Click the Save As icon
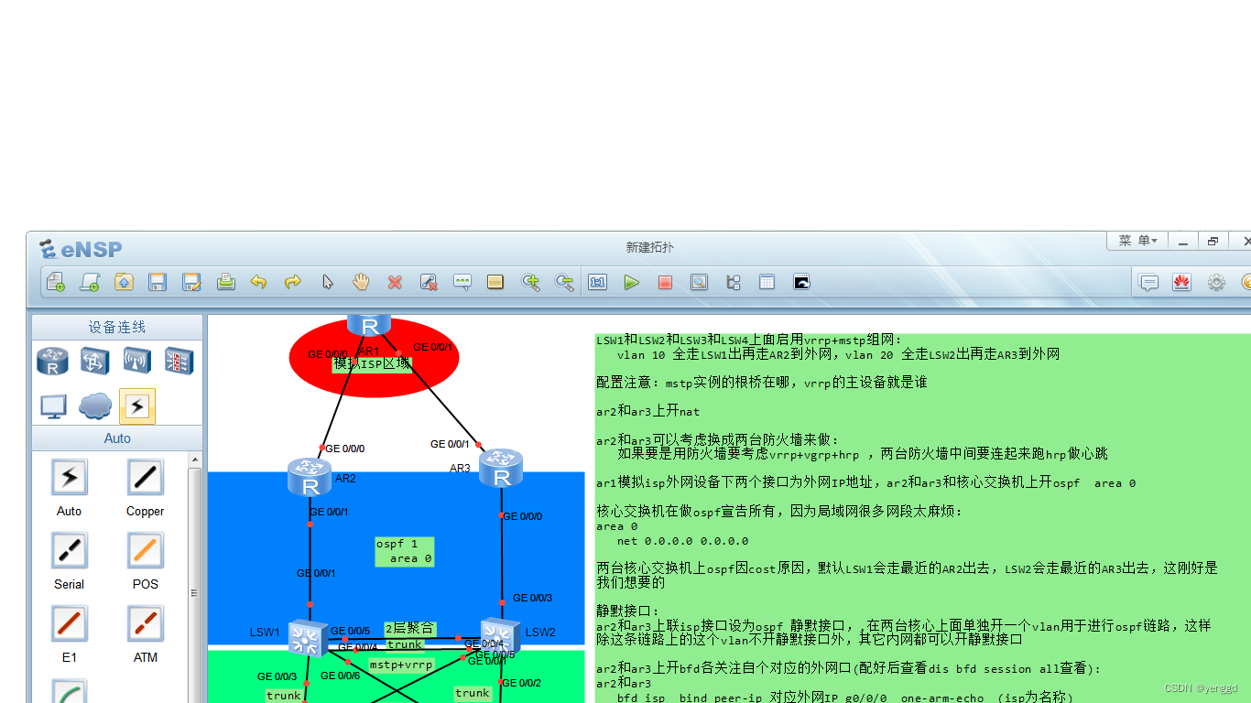This screenshot has height=703, width=1251. [191, 282]
